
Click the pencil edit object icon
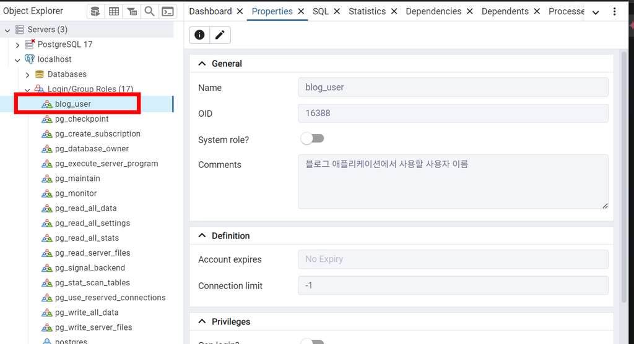pos(220,35)
